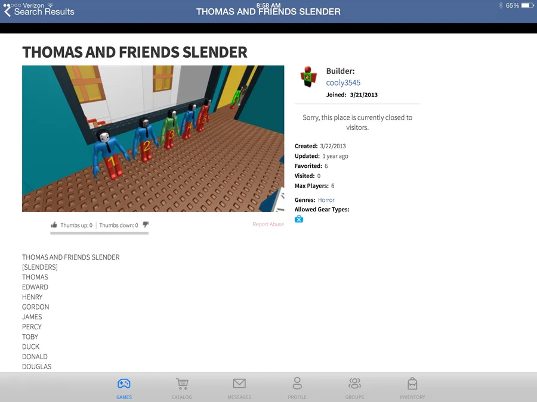Click the 'Favorited: 6' text
537x402 pixels.
[311, 166]
